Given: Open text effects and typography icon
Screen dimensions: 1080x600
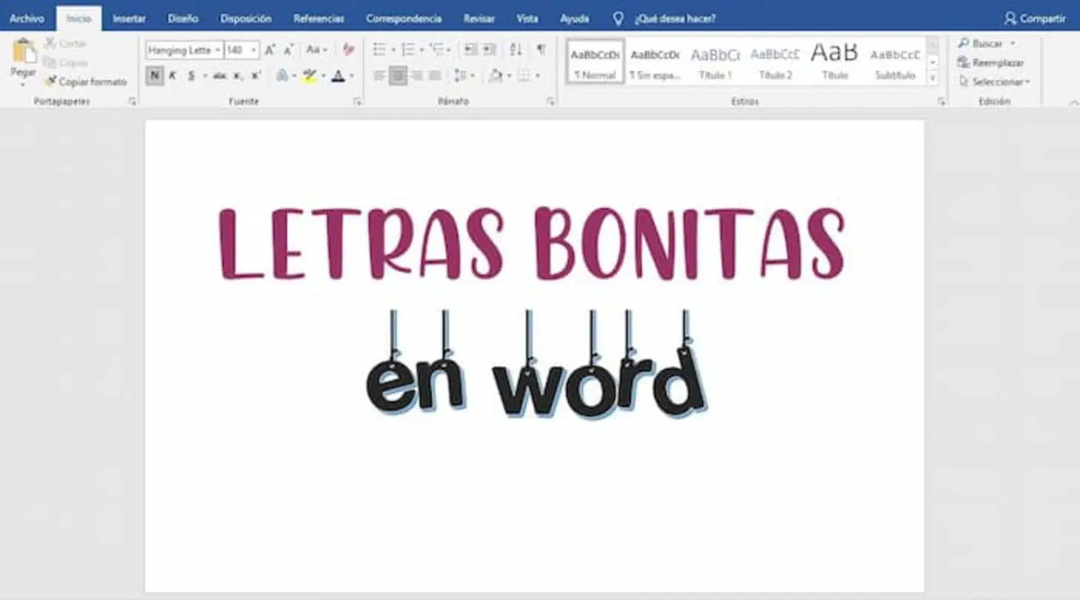Looking at the screenshot, I should click(282, 76).
